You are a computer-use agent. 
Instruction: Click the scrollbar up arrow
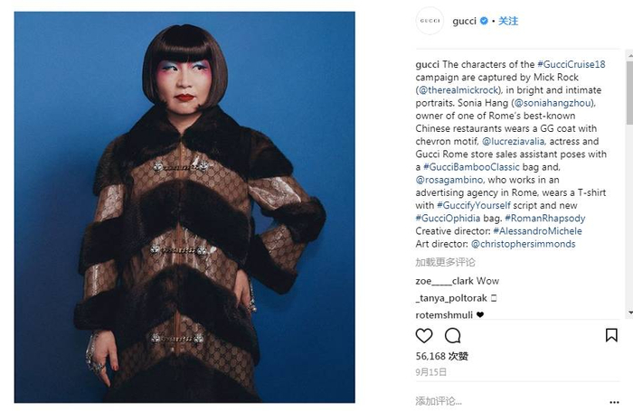(x=629, y=54)
